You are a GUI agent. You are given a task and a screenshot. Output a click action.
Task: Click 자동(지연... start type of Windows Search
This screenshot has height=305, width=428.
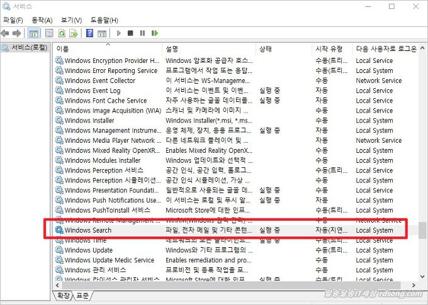(331, 230)
